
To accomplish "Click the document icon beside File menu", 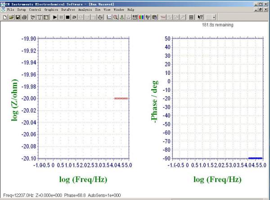I will coord(3,9).
